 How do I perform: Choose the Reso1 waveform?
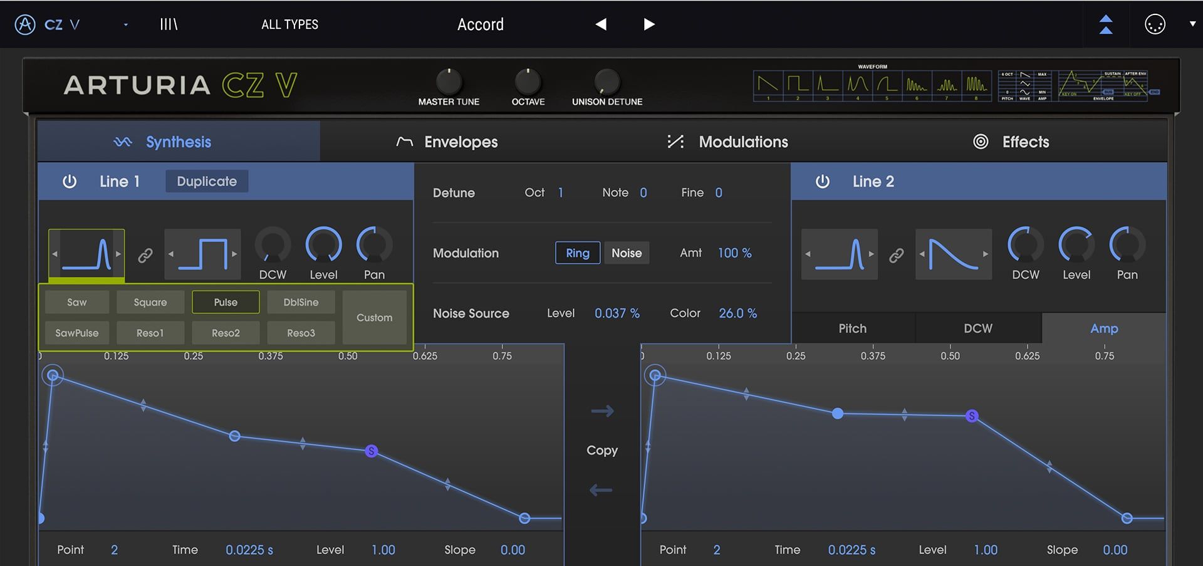[x=150, y=333]
